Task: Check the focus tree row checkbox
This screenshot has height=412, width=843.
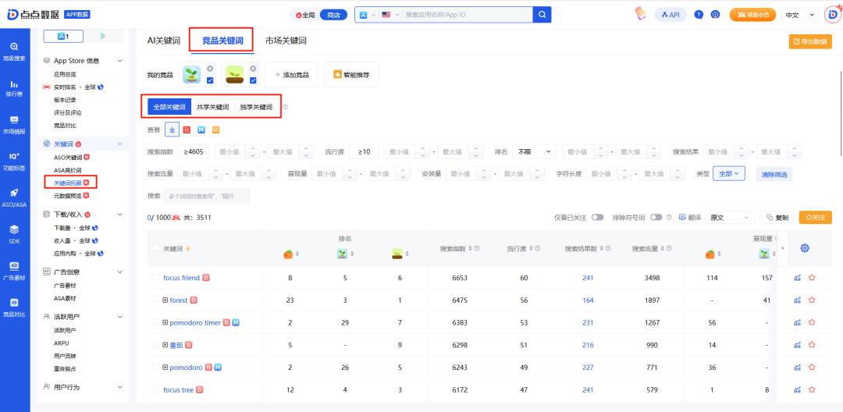Action: click(156, 389)
